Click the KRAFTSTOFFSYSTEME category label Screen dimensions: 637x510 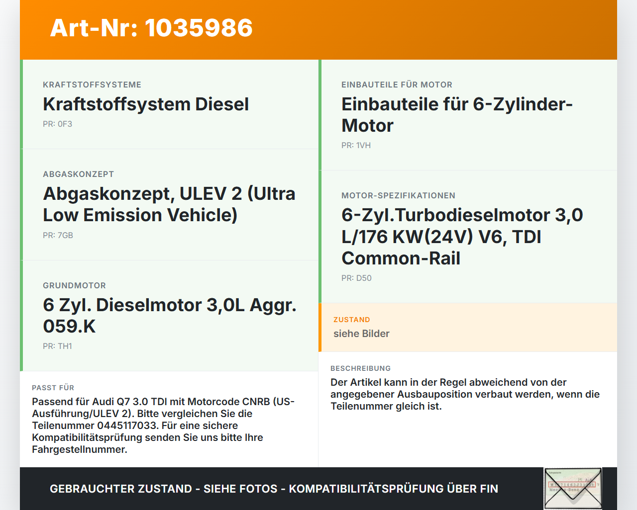(x=92, y=85)
